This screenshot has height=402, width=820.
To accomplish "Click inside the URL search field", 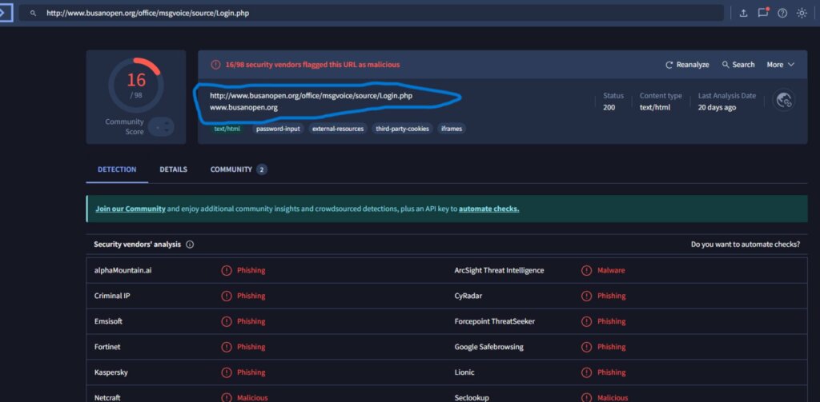I will tap(376, 14).
